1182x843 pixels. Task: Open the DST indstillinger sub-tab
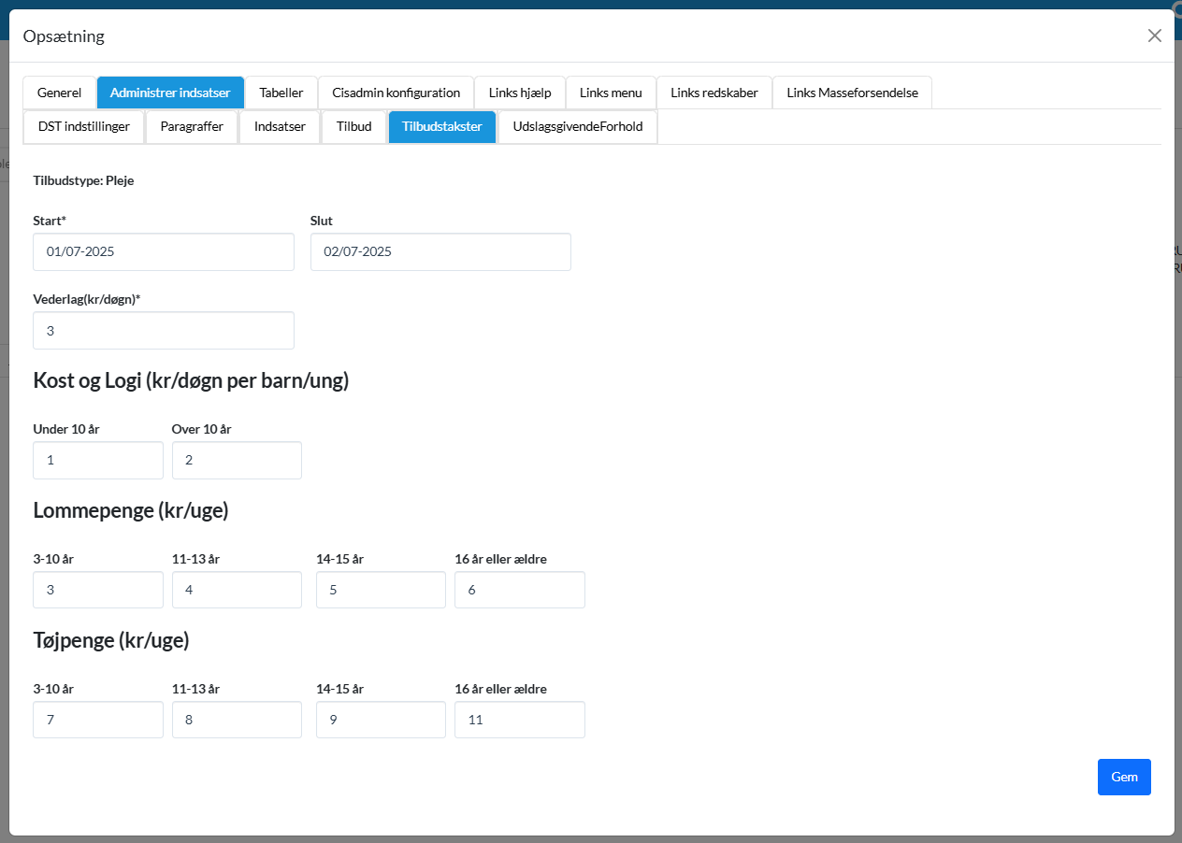[x=84, y=126]
